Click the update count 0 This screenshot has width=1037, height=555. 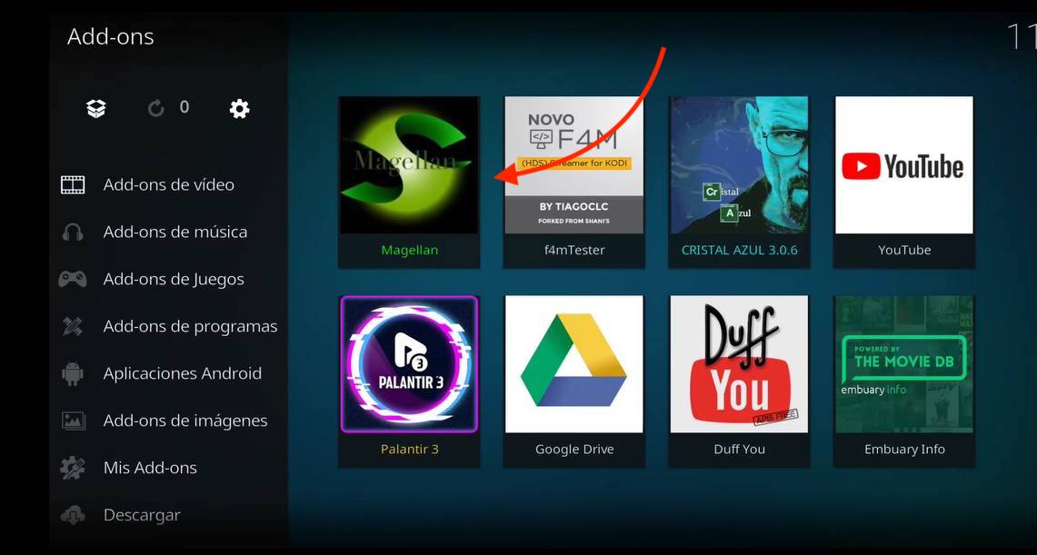click(x=184, y=107)
